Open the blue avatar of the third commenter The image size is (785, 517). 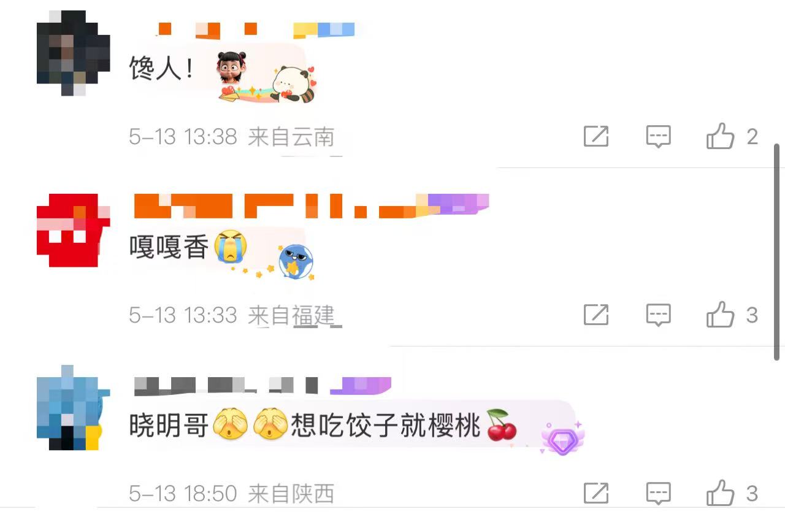point(74,408)
